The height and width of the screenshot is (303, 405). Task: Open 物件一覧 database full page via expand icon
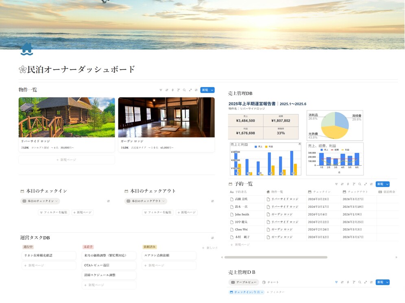click(x=190, y=90)
